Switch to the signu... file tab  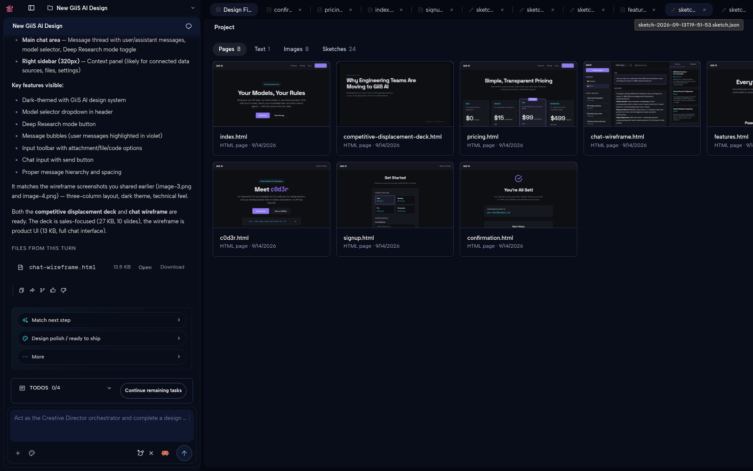pos(435,10)
